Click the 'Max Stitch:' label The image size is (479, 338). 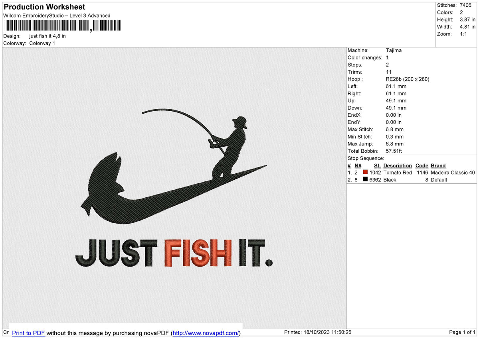[360, 130]
